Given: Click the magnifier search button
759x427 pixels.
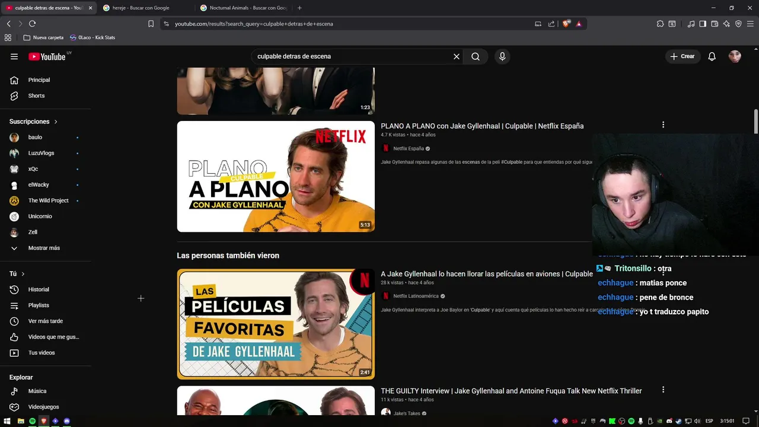Looking at the screenshot, I should coord(476,56).
